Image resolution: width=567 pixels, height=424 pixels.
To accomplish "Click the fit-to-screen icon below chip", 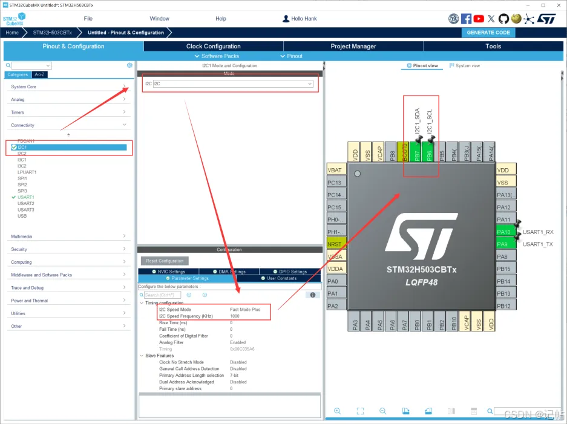I will [x=360, y=411].
